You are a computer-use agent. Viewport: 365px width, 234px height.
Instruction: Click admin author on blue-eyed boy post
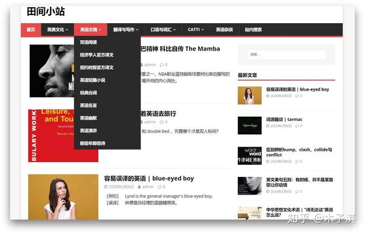[x=148, y=187]
